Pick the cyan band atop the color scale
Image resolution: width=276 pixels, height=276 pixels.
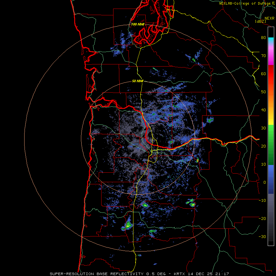click(271, 40)
